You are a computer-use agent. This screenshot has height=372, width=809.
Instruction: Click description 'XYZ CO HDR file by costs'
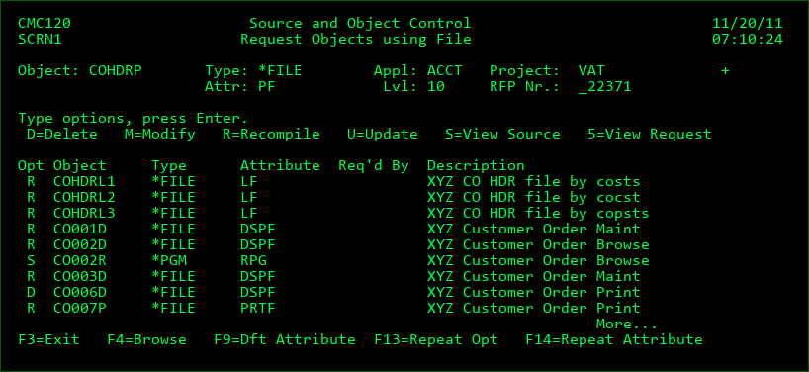click(534, 182)
